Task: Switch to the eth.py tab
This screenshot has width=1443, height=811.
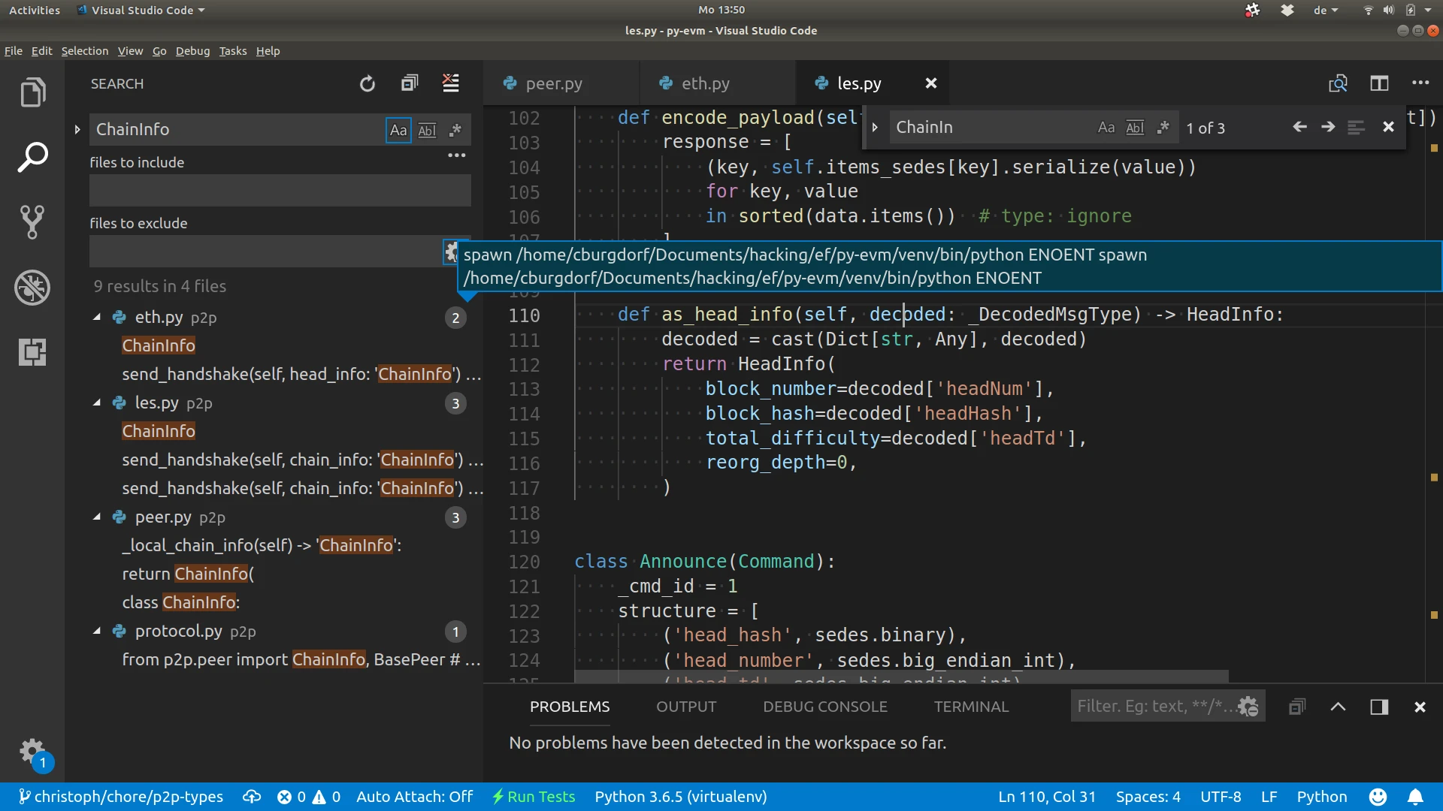Action: click(x=703, y=83)
